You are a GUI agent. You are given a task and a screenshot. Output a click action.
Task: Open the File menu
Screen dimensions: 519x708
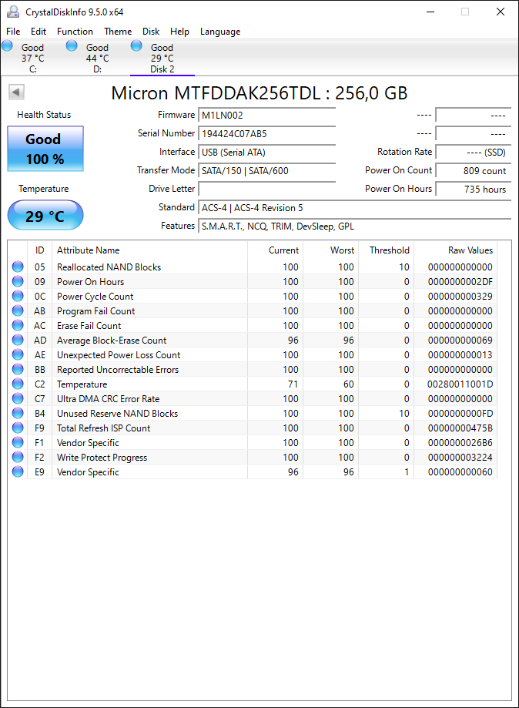coord(13,31)
